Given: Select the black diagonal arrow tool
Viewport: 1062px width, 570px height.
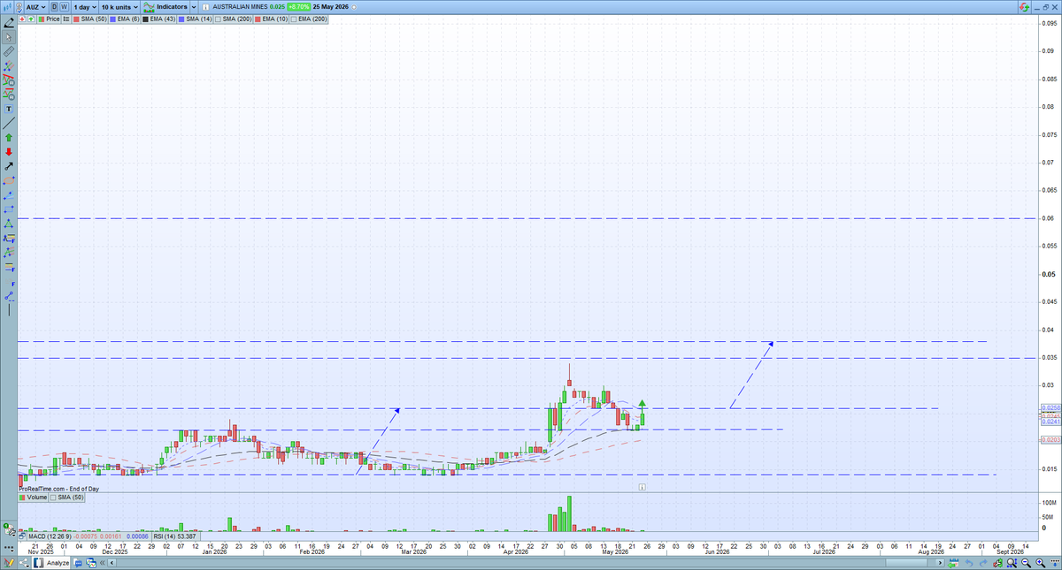Looking at the screenshot, I should point(9,165).
